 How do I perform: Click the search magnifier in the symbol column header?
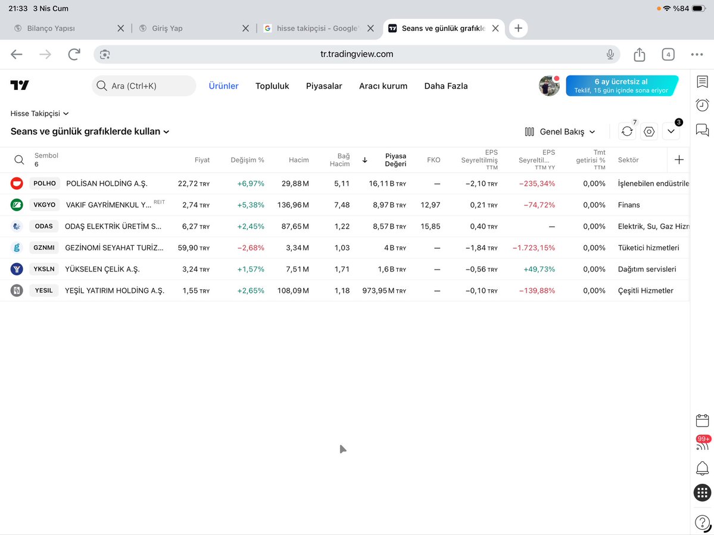19,159
